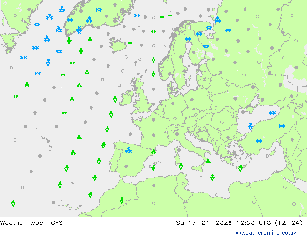Click the 'Weather type' caption text
307x237 pixels.
coord(21,222)
